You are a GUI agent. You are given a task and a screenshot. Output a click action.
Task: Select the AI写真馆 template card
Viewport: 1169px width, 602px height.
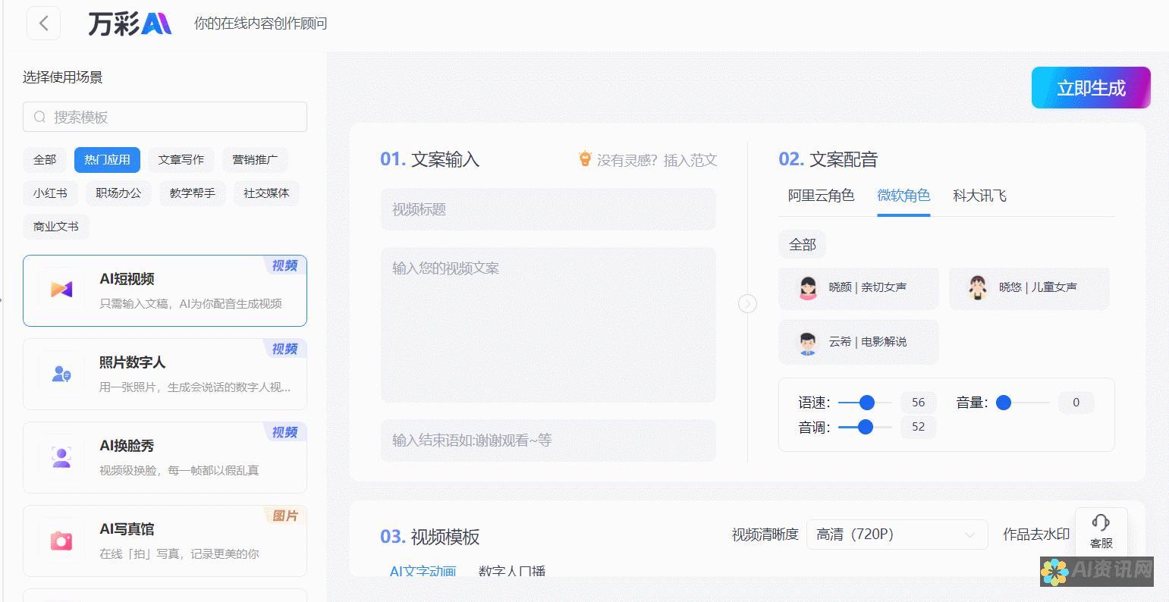tap(165, 541)
